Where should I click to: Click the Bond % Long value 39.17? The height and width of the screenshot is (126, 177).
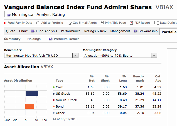[122, 106]
